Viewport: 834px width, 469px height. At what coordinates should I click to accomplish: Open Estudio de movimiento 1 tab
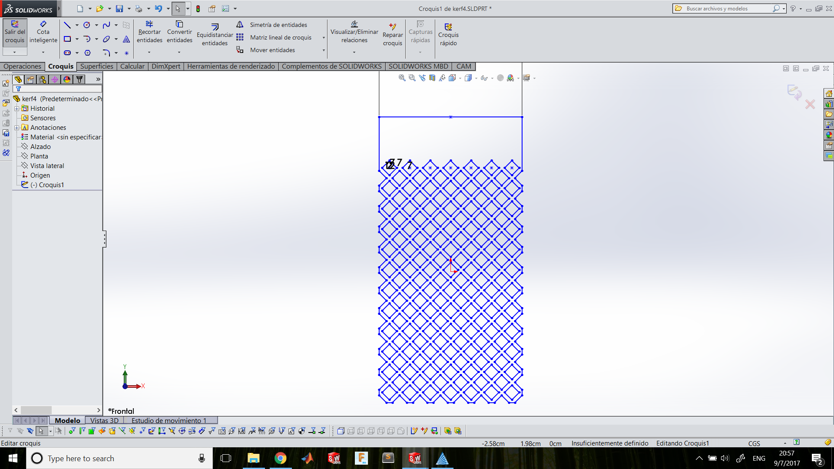pos(169,420)
